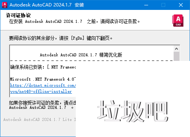Click the 确保系统已安装 line
The image size is (190, 137).
tap(43, 67)
